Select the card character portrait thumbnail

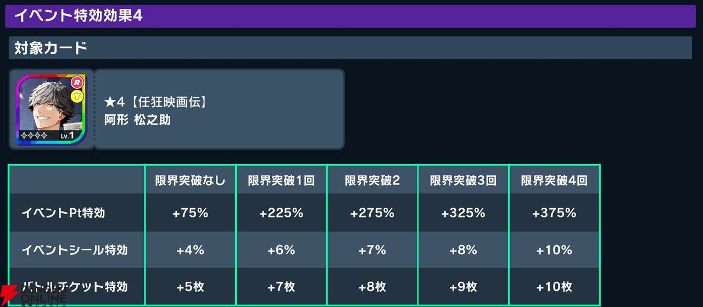[51, 109]
